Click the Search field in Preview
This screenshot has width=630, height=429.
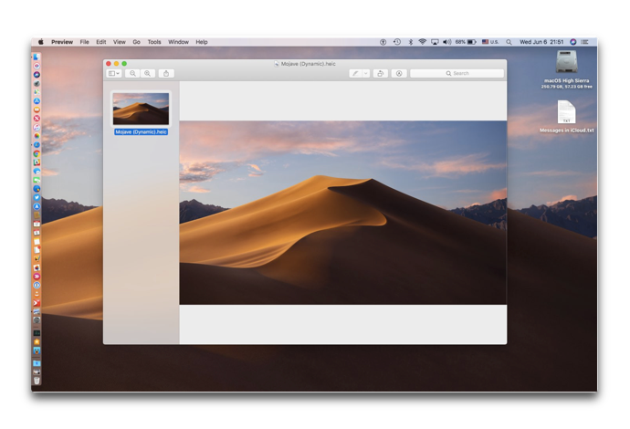coord(457,74)
